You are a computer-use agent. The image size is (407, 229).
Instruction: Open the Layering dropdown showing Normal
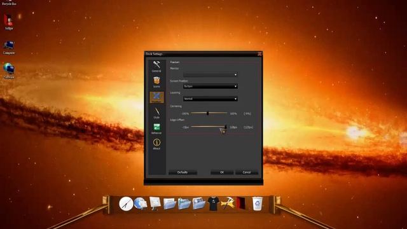[x=210, y=99]
